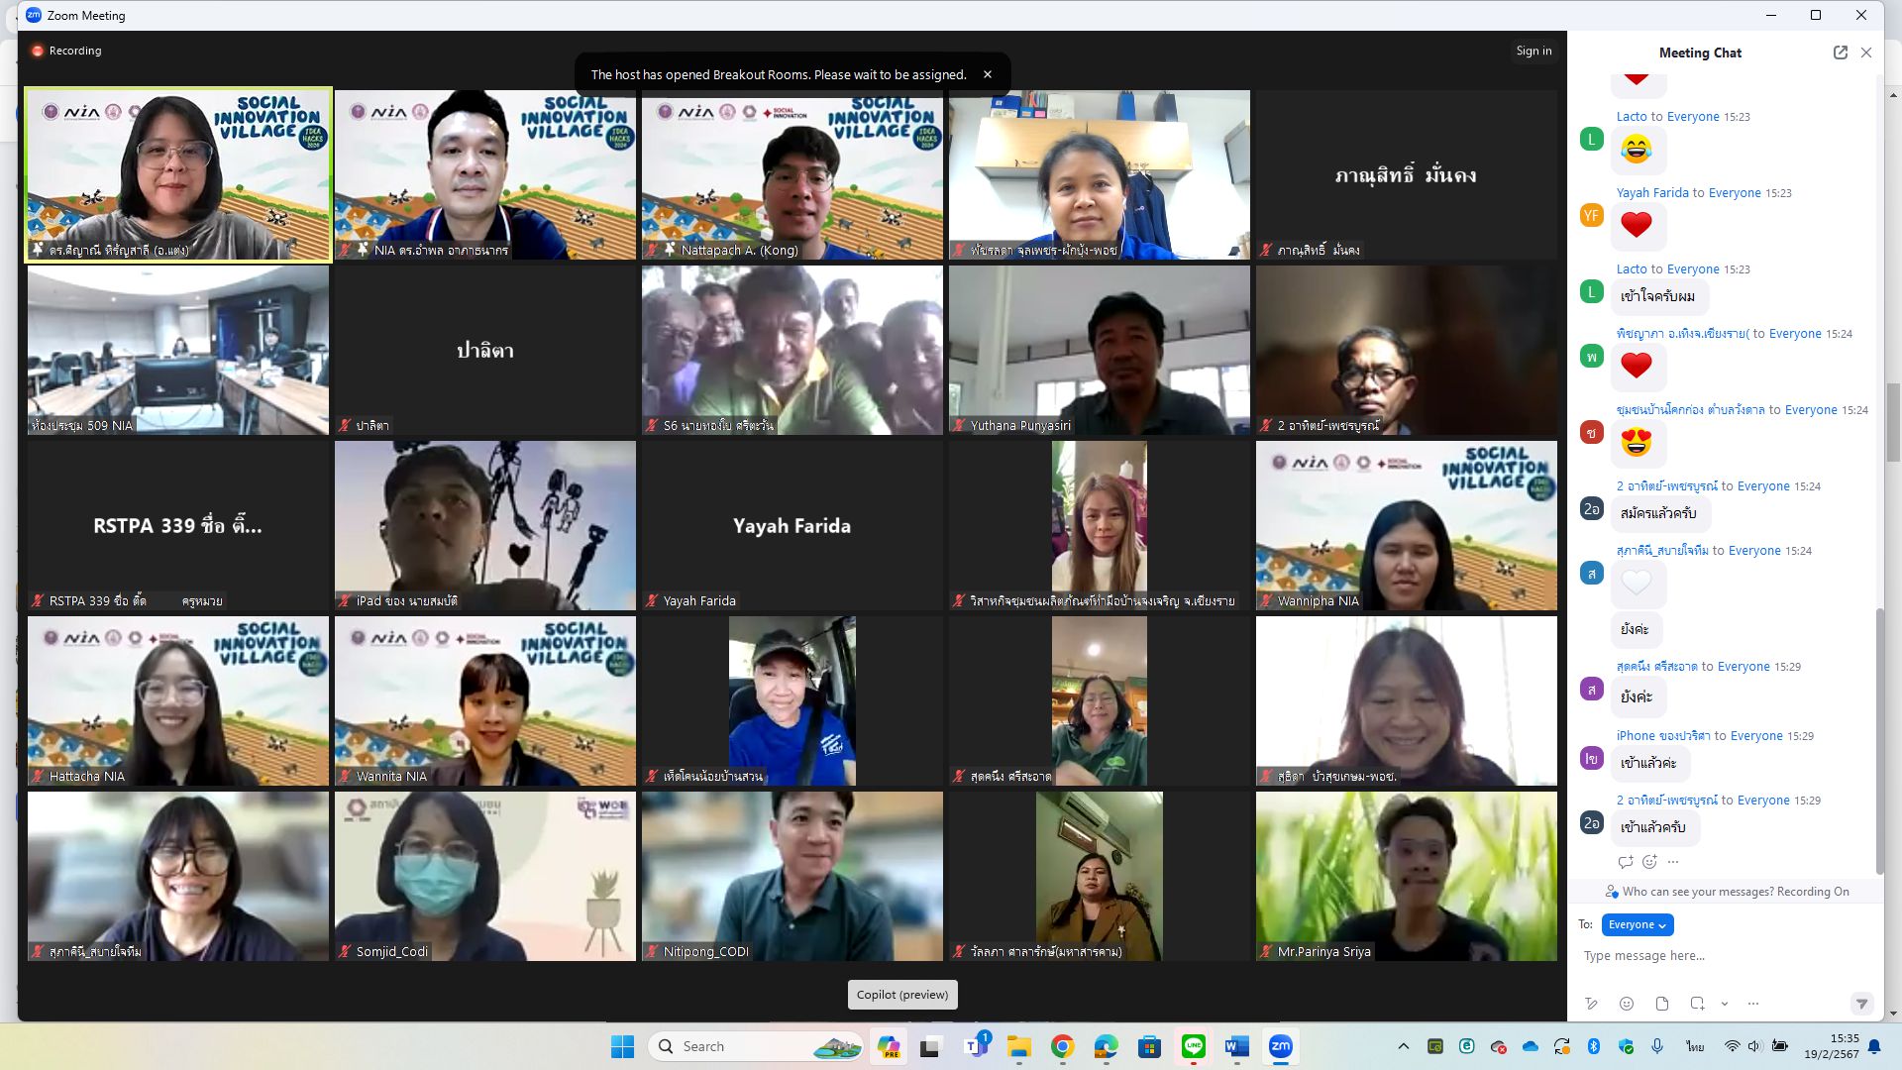Click Who can see your messages link
Screen dimensions: 1902x1070
pyautogui.click(x=1698, y=892)
